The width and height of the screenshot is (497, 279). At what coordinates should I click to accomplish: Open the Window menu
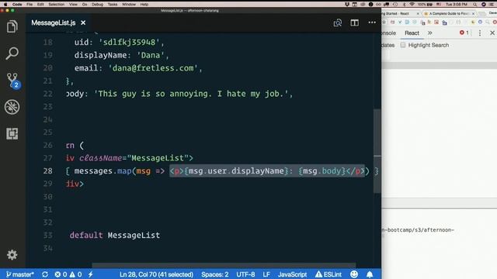(129, 5)
